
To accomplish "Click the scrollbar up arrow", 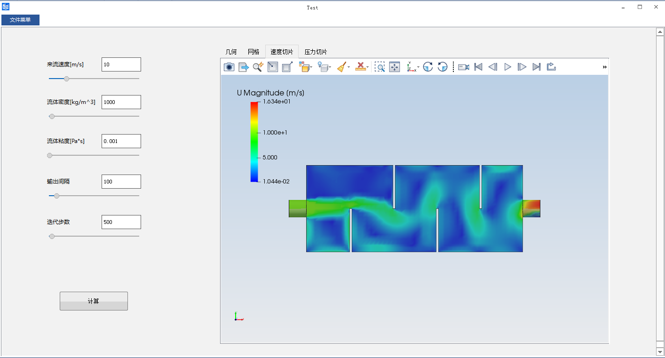I will (660, 32).
